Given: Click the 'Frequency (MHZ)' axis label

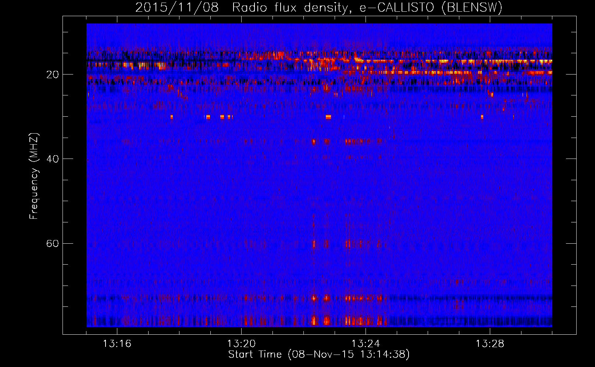Looking at the screenshot, I should click(34, 176).
